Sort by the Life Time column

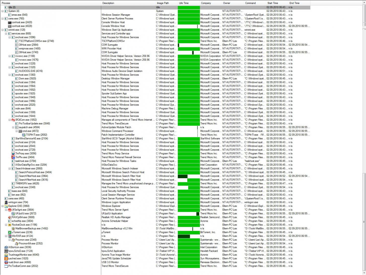point(189,3)
